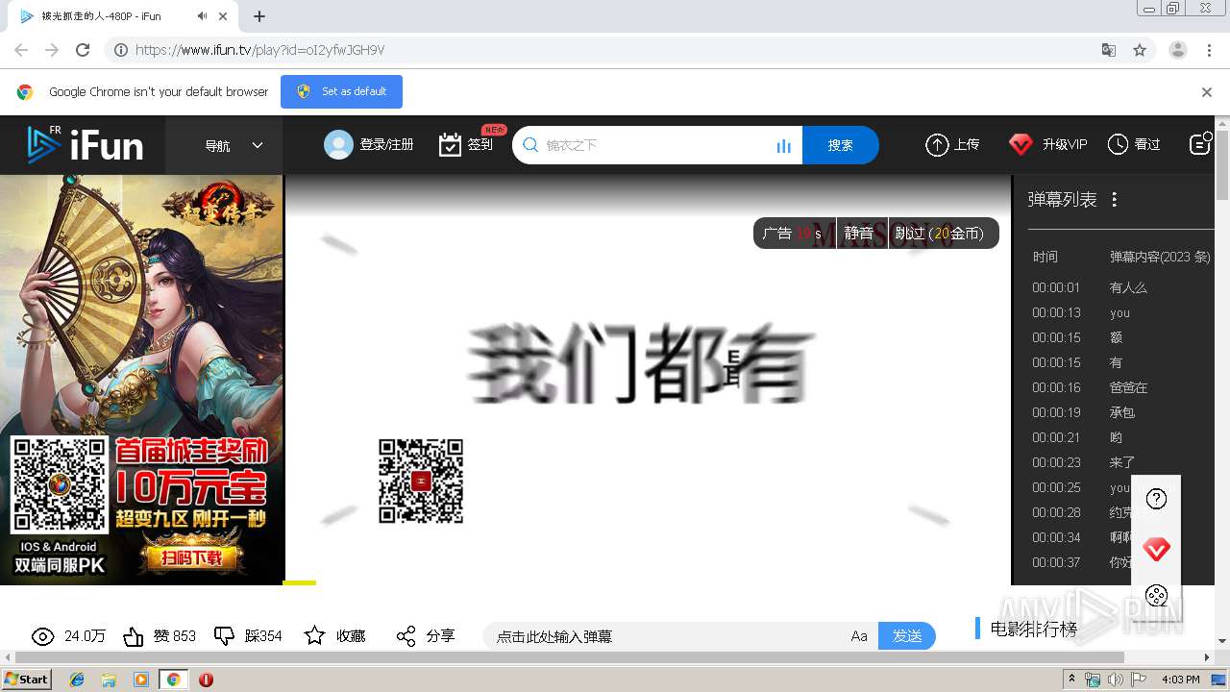Open 登录/注册 login link
This screenshot has height=692, width=1230.
[x=386, y=145]
